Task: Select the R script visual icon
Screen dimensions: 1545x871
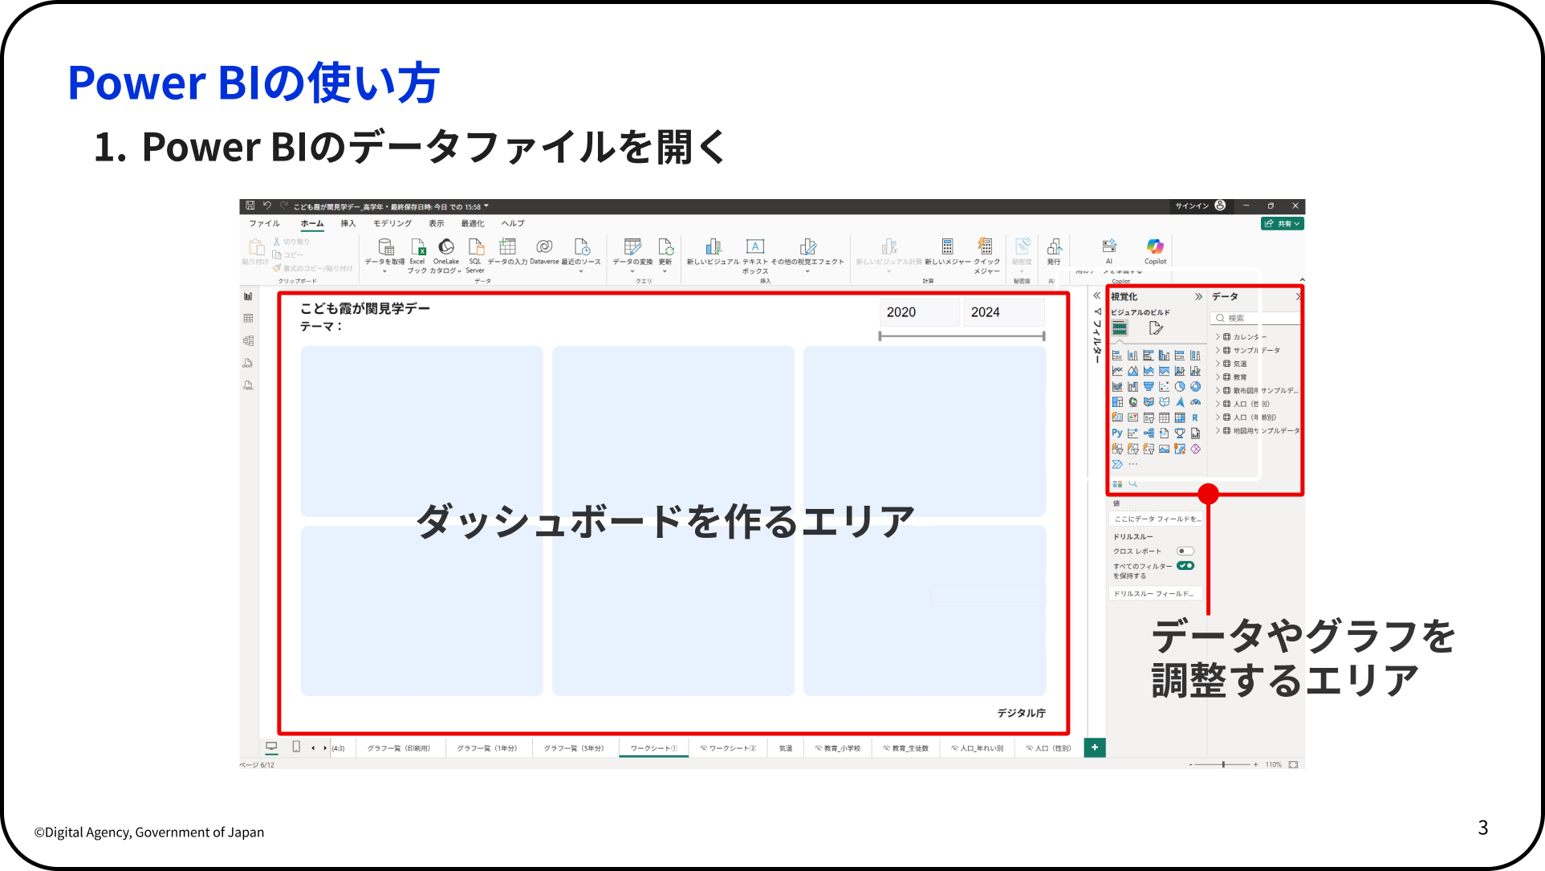Action: coord(1195,417)
